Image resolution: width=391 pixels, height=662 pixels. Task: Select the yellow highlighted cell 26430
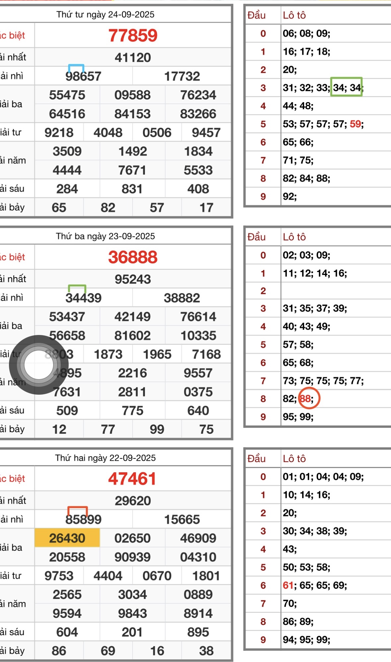pos(67,538)
